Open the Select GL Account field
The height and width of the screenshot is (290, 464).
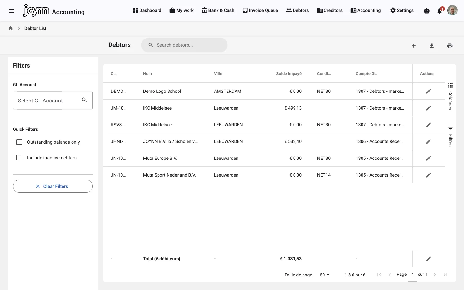[53, 101]
